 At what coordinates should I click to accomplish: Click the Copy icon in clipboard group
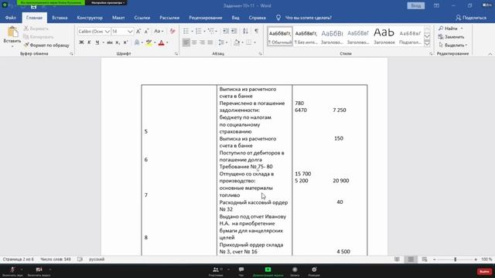point(26,37)
